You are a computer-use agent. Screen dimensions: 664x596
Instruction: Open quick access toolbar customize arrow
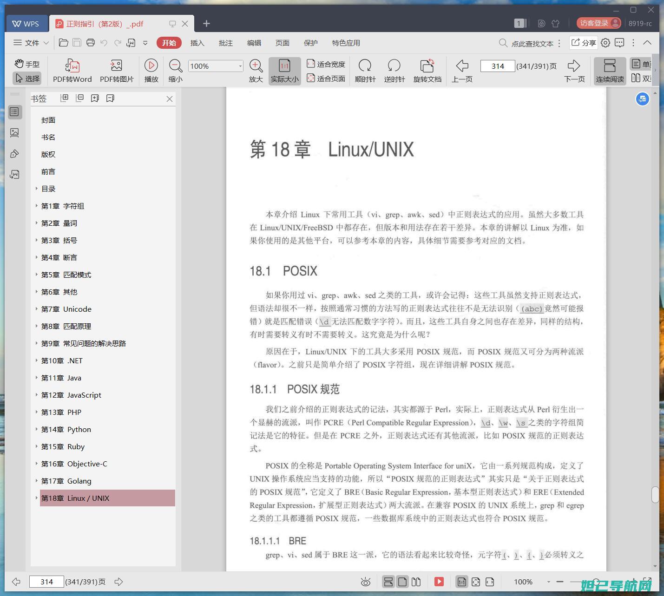(x=145, y=43)
